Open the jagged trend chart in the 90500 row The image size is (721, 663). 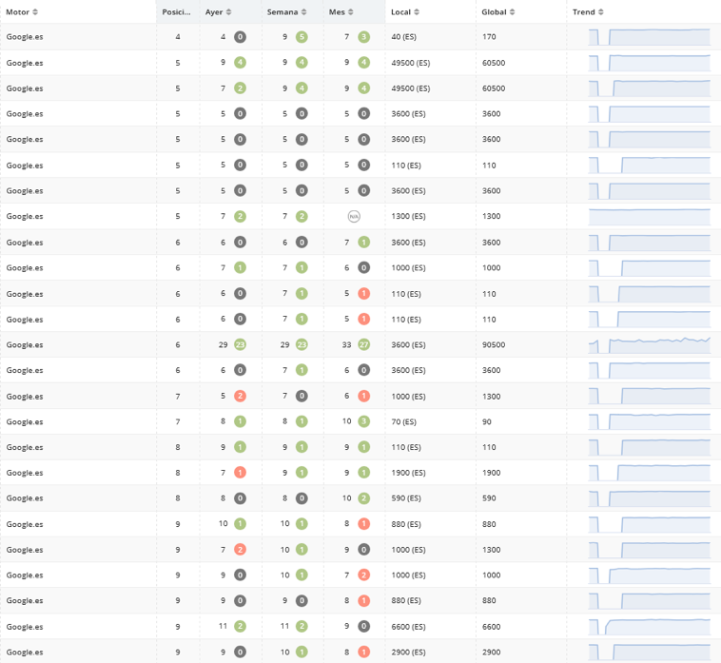[x=650, y=345]
